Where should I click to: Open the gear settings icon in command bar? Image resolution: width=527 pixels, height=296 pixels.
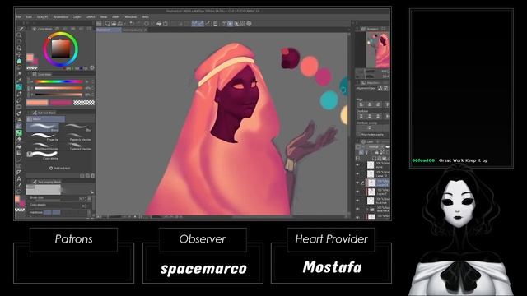pyautogui.click(x=249, y=24)
